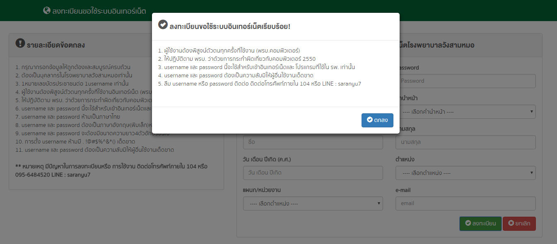Screen dimensions: 557x244
Task: Click the ชื่อ name input field
Action: click(x=313, y=142)
